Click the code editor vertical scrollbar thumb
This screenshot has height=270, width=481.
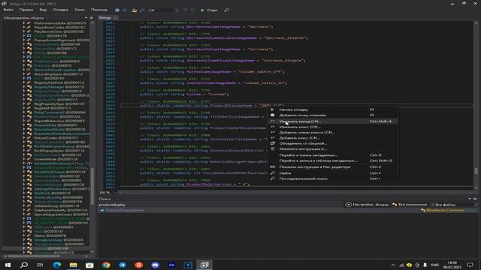(476, 171)
